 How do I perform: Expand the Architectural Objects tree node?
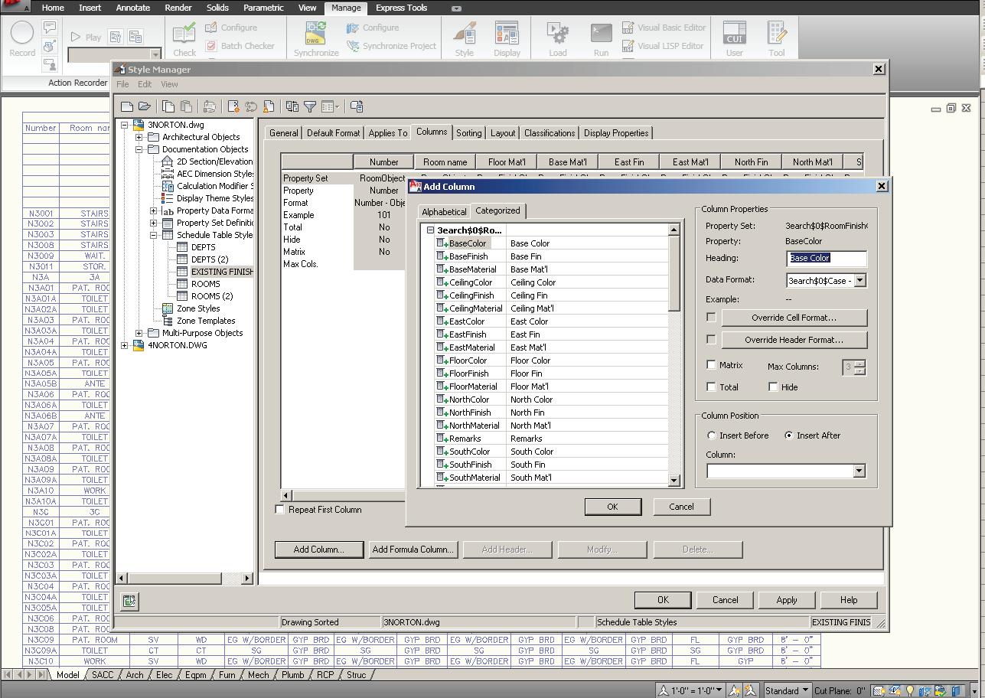[139, 137]
